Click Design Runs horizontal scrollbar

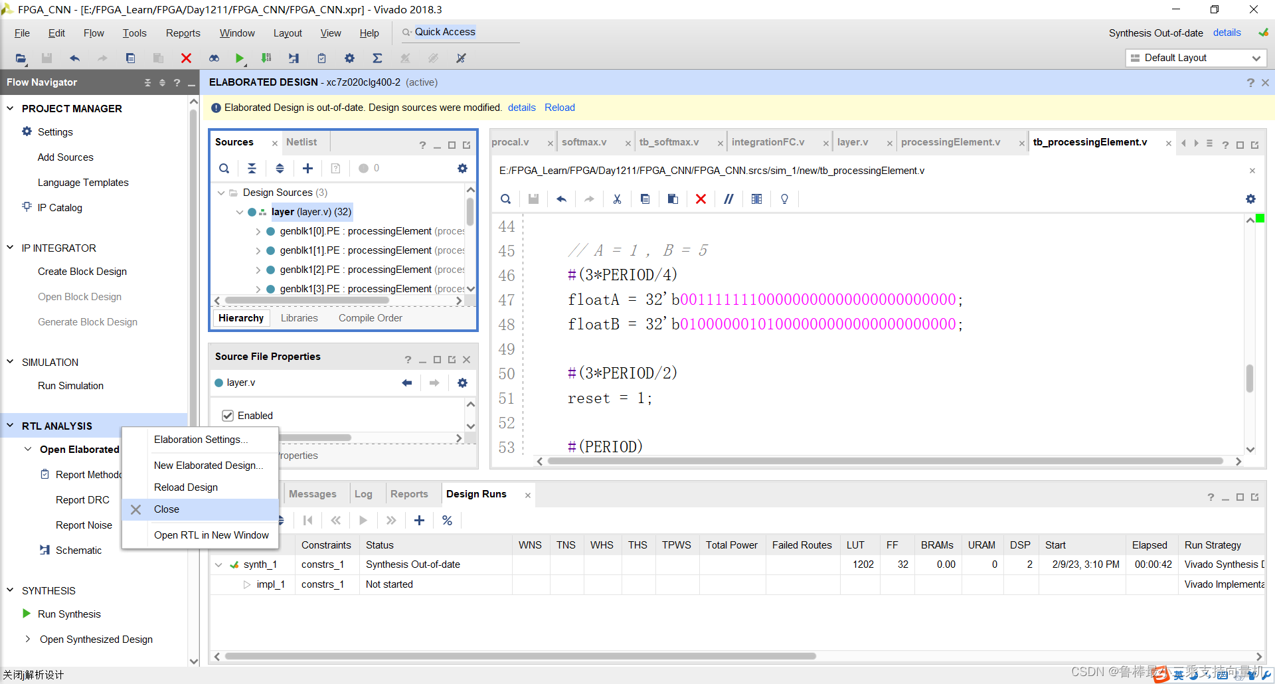(520, 656)
